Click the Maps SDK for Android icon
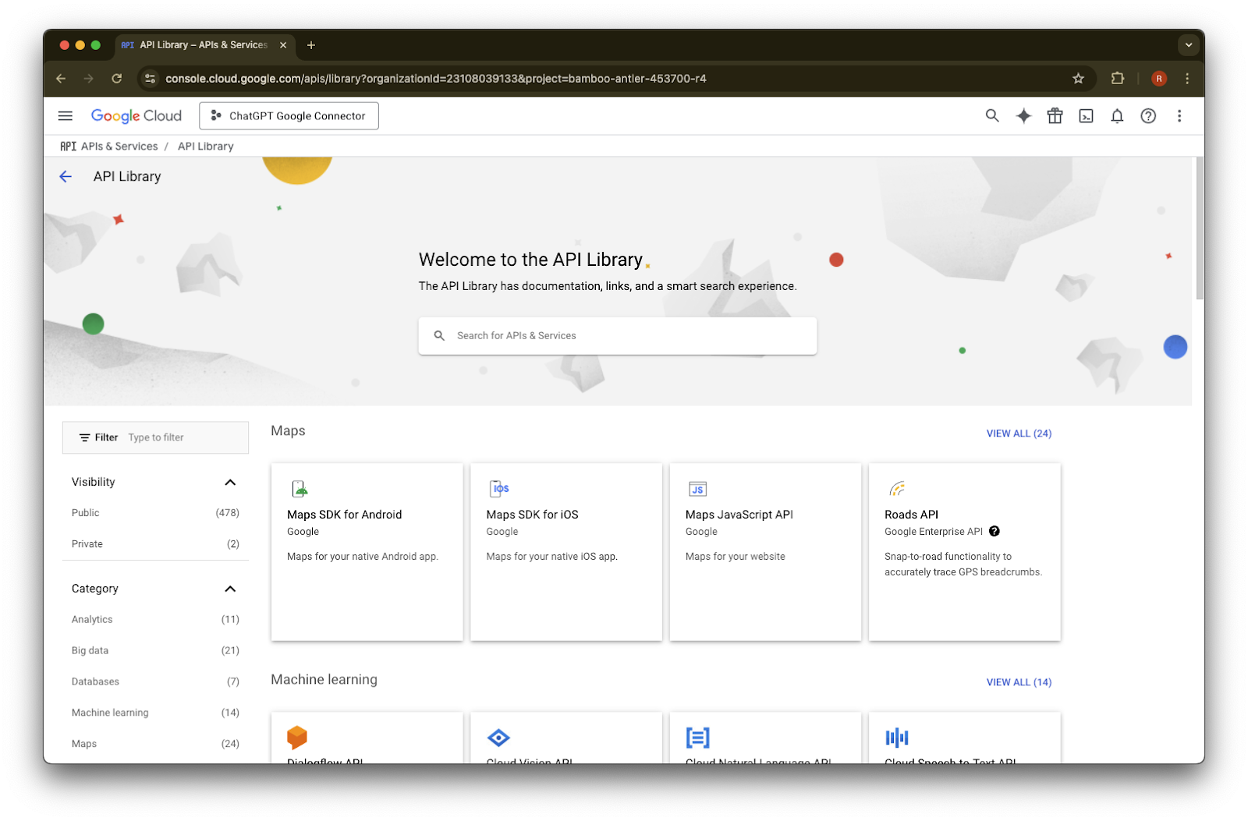Viewport: 1248px width, 821px height. [300, 489]
